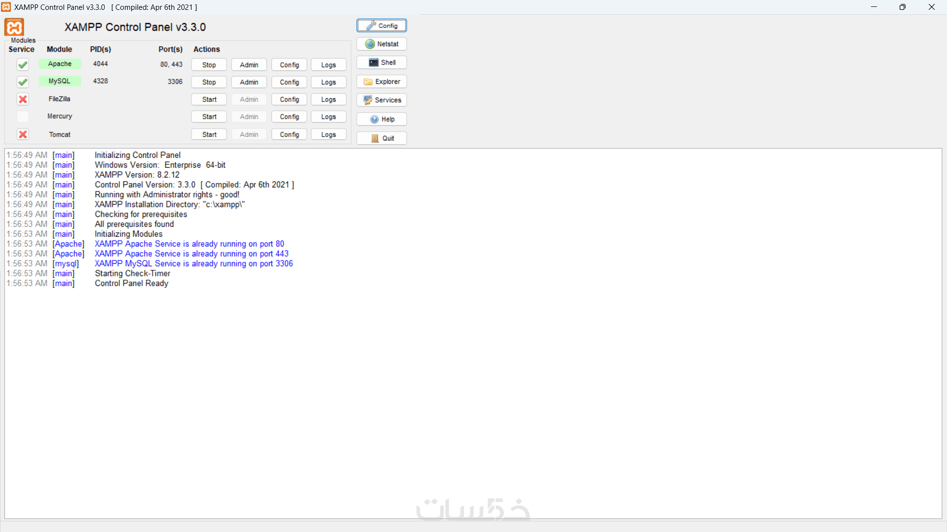Toggle the Apache service checkmark
947x532 pixels.
[x=23, y=65]
